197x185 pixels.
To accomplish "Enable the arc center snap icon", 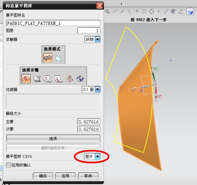I will point(144,11).
